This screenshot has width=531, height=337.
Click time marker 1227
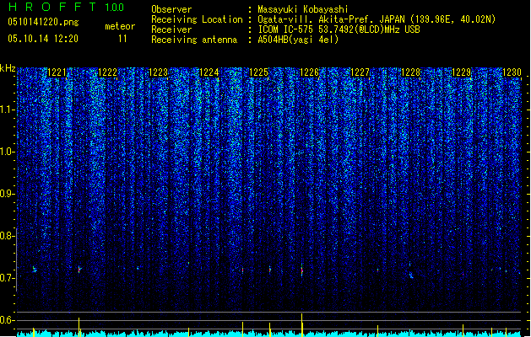pos(360,72)
